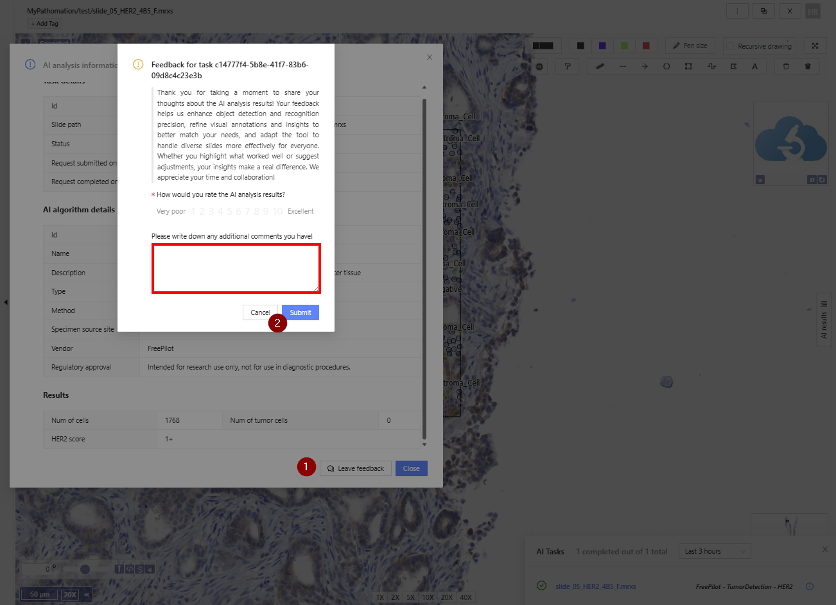Click the paint roller icon
This screenshot has width=836, height=605.
pyautogui.click(x=568, y=66)
